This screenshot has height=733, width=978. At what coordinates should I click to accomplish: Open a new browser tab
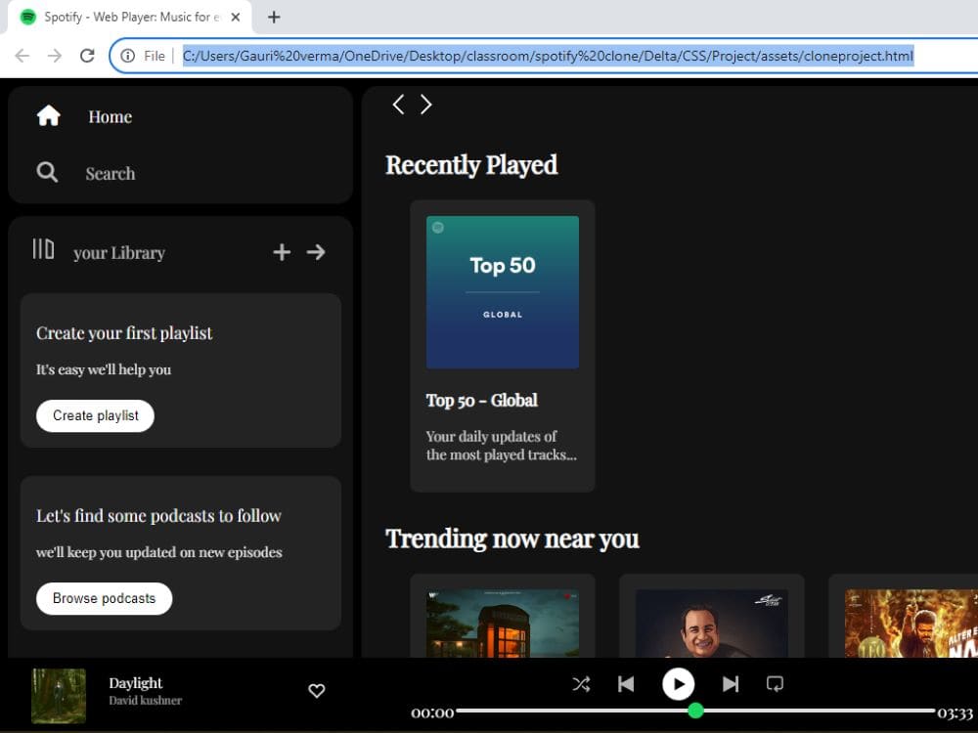(x=273, y=17)
